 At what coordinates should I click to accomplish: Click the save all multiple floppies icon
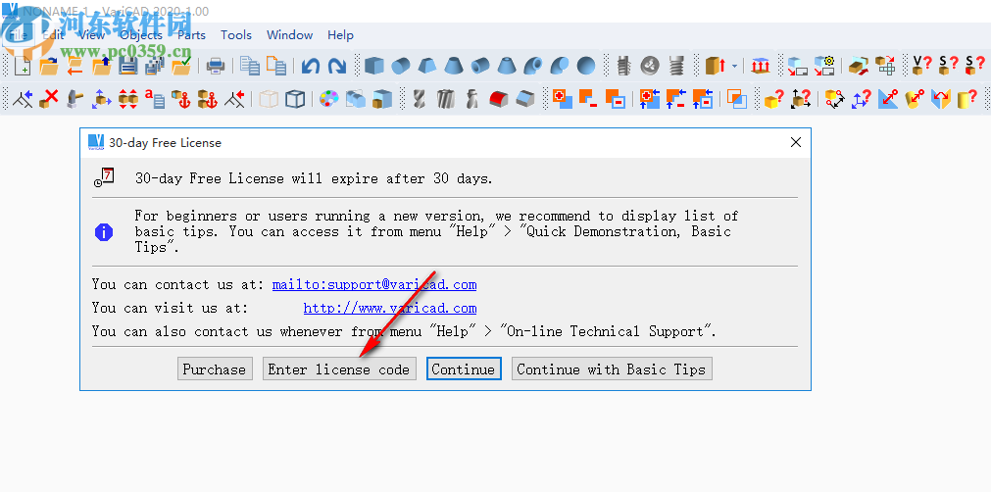click(x=155, y=66)
